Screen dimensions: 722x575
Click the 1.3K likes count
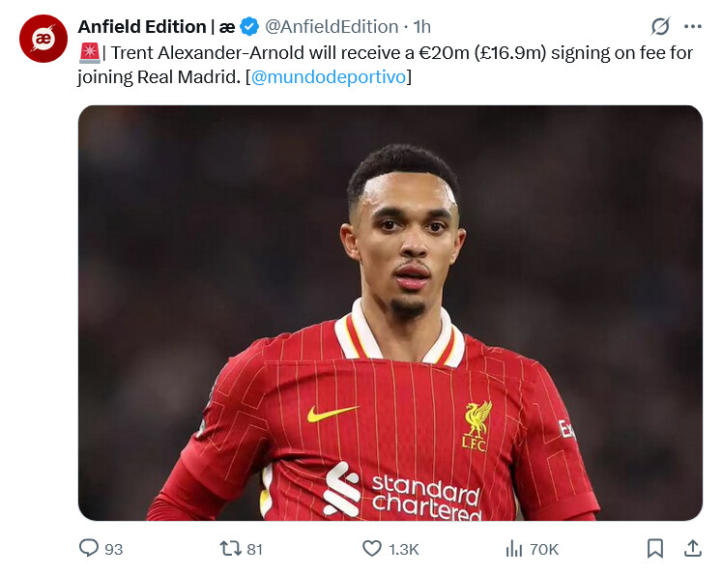pos(403,549)
